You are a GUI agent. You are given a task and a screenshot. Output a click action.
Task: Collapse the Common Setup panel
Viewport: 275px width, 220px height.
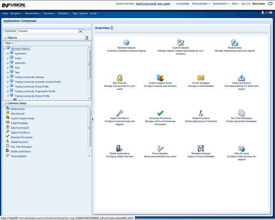pyautogui.click(x=5, y=103)
